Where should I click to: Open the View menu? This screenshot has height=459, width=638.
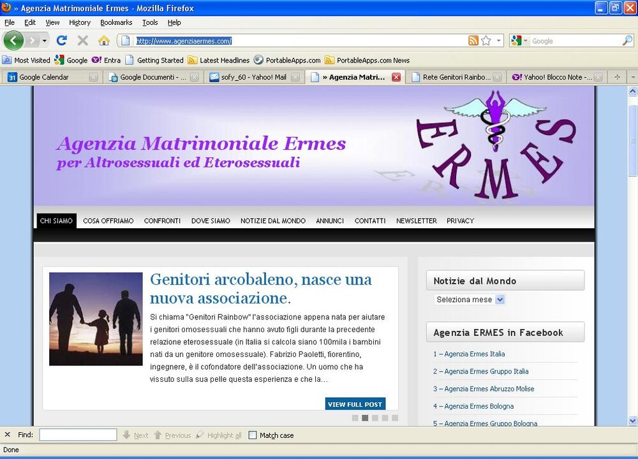pyautogui.click(x=52, y=22)
